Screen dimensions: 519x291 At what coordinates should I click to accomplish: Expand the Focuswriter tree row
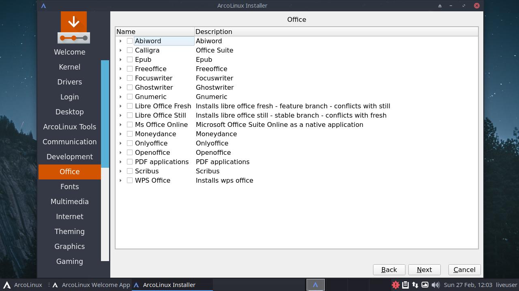tap(120, 78)
